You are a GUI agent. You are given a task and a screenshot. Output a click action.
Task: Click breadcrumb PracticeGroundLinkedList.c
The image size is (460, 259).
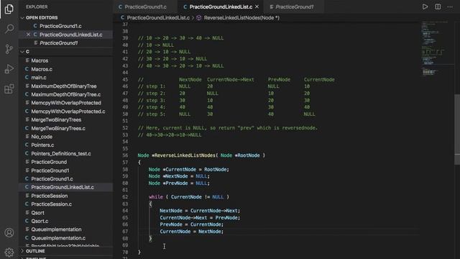(x=158, y=17)
